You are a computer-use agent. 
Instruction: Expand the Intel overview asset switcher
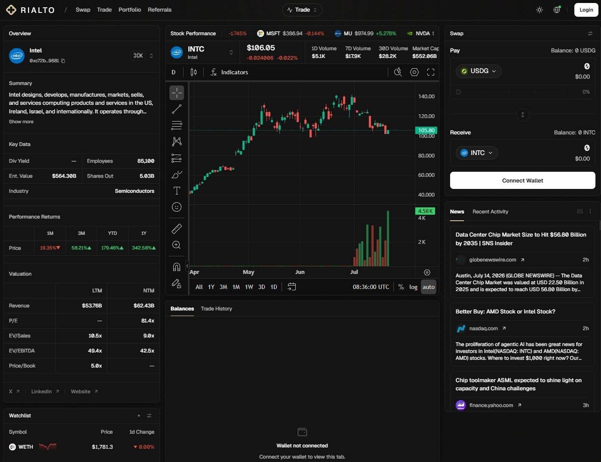tap(151, 56)
